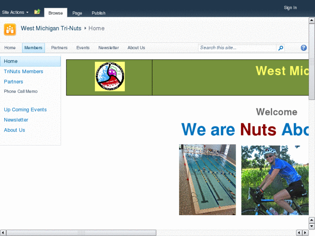Click the Sign In link
The width and height of the screenshot is (315, 236).
click(x=290, y=8)
